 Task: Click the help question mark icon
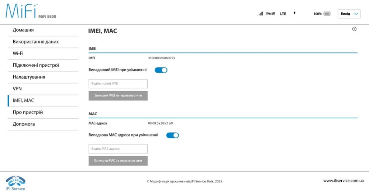(354, 29)
